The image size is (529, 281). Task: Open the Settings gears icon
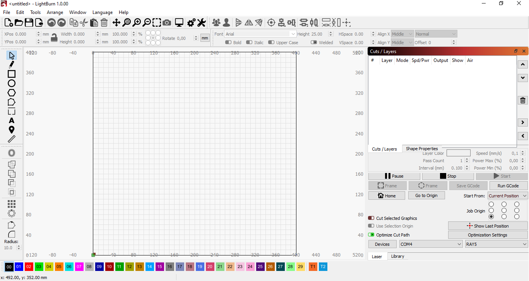[191, 22]
